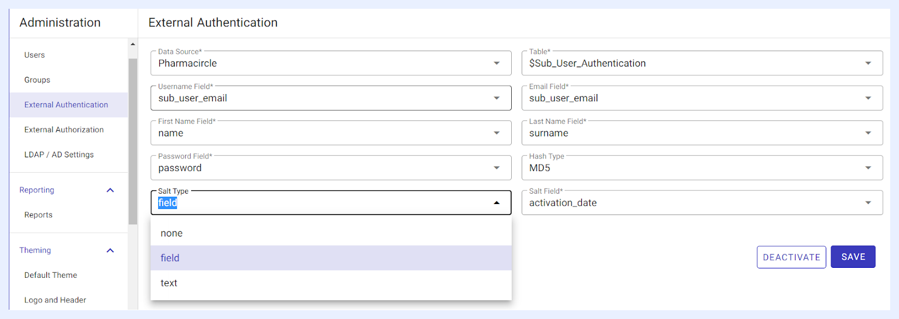Open the Password Field dropdown
899x319 pixels.
(x=331, y=168)
